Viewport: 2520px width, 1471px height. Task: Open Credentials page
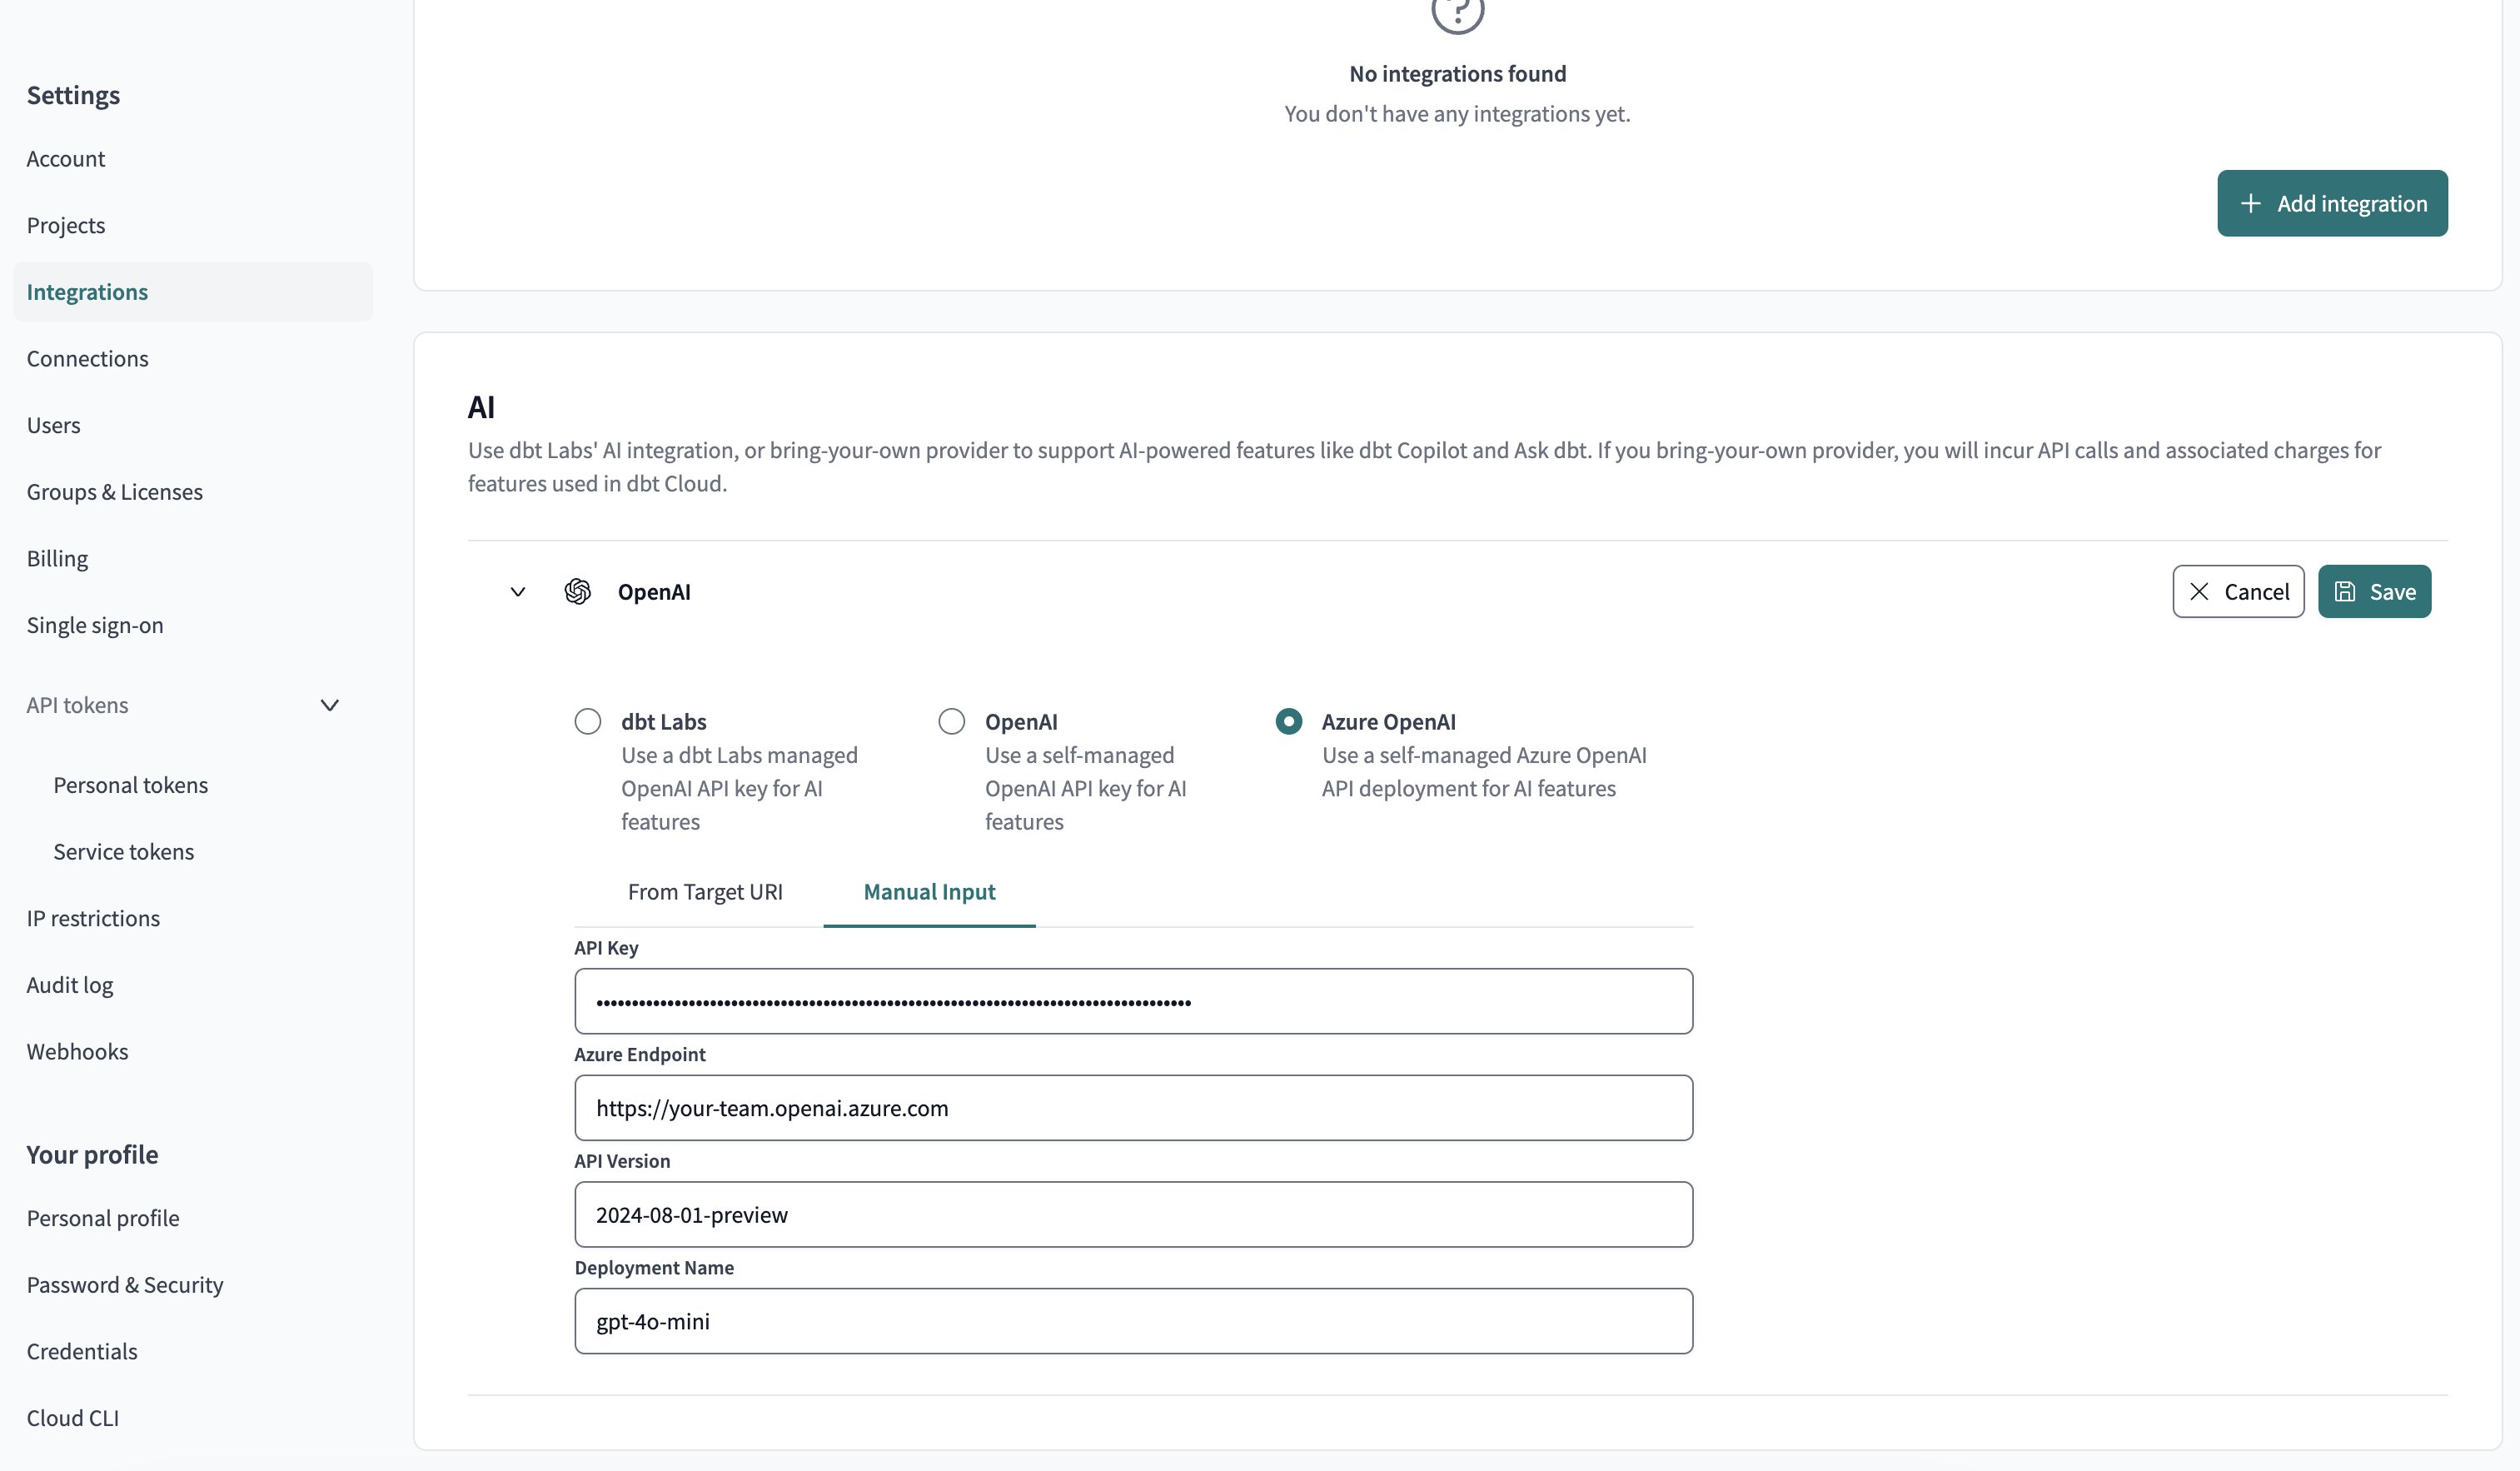click(82, 1351)
